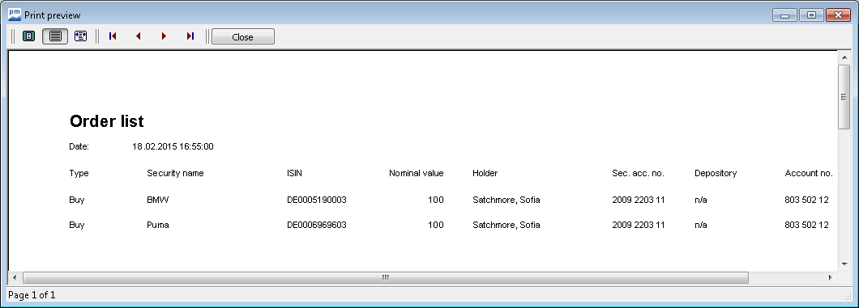
Task: Go to the previous page
Action: pyautogui.click(x=138, y=36)
